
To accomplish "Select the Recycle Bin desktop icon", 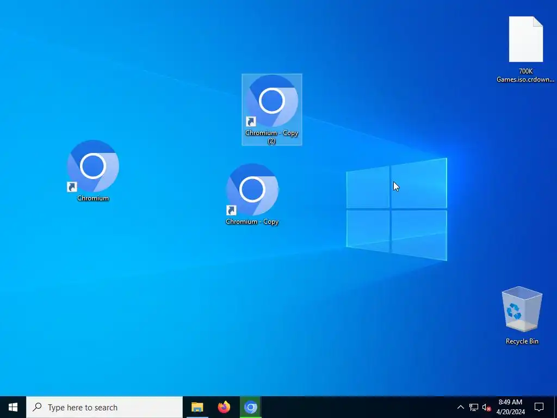I will click(522, 309).
